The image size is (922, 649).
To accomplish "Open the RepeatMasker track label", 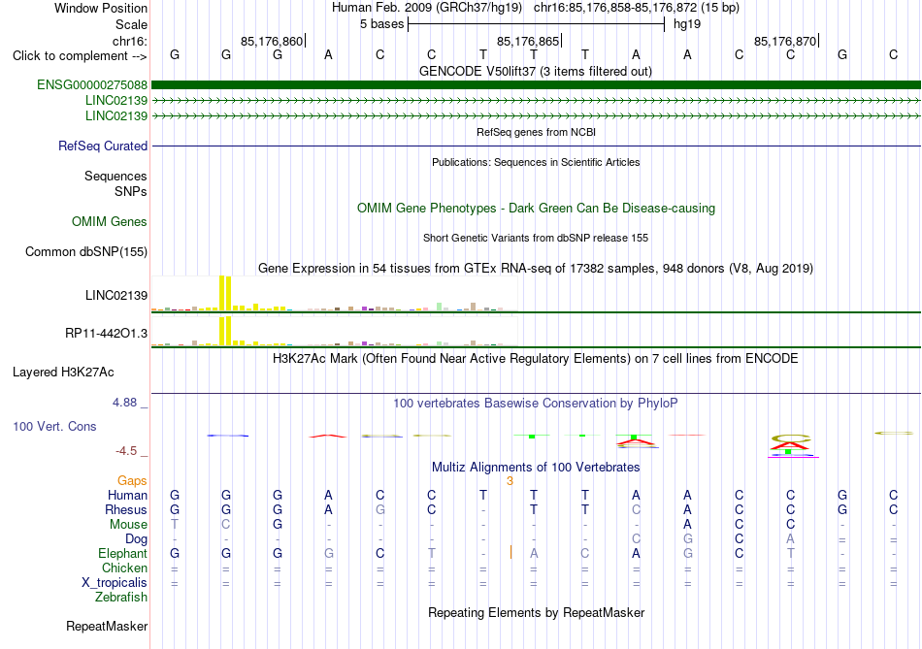I will coord(107,627).
